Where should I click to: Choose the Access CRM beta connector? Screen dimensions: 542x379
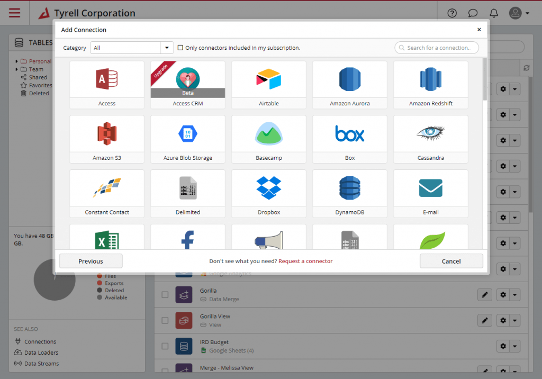[188, 85]
